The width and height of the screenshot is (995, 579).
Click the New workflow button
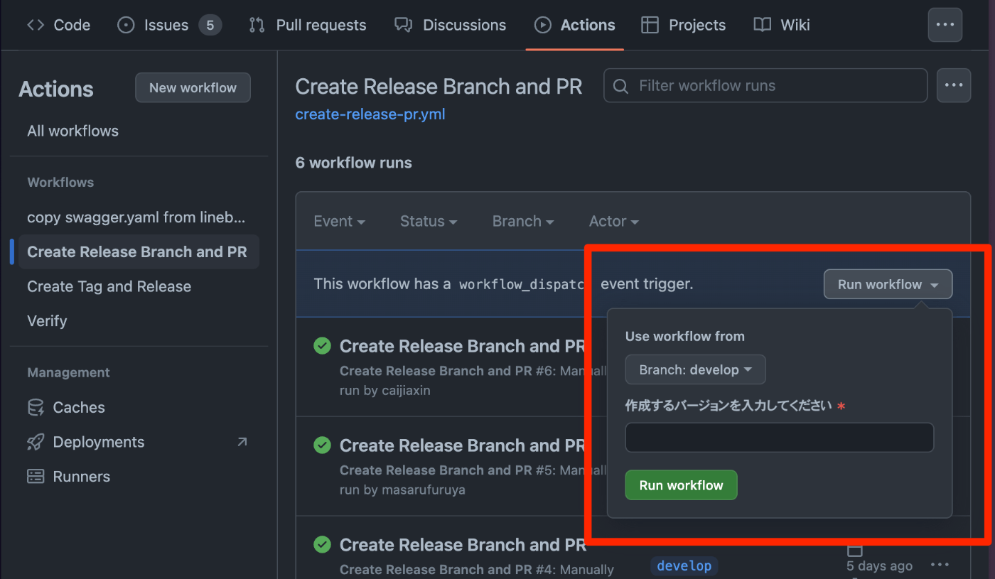pos(193,87)
